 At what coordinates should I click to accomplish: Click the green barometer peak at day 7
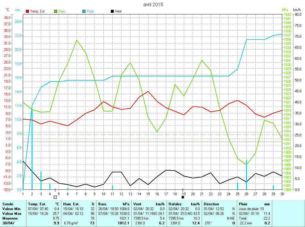click(77, 40)
